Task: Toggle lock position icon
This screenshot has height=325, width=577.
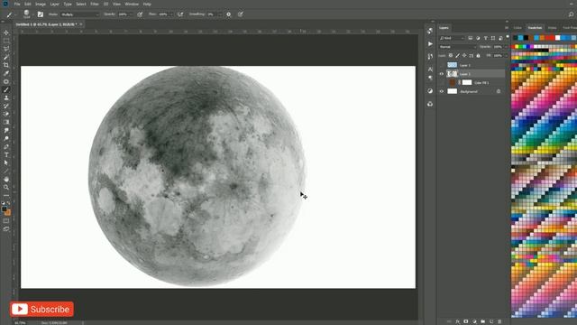Action: [x=464, y=56]
